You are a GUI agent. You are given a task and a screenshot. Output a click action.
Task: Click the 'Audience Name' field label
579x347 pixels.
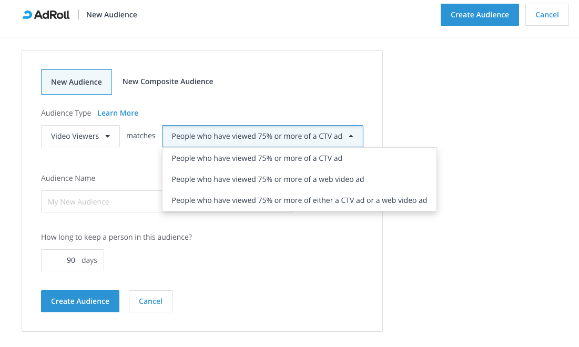[x=68, y=178]
